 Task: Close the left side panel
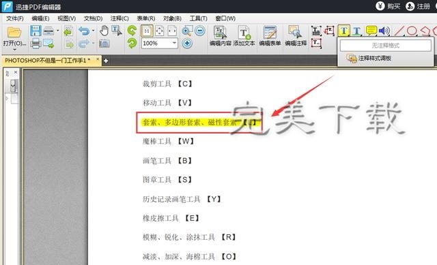pos(16,72)
